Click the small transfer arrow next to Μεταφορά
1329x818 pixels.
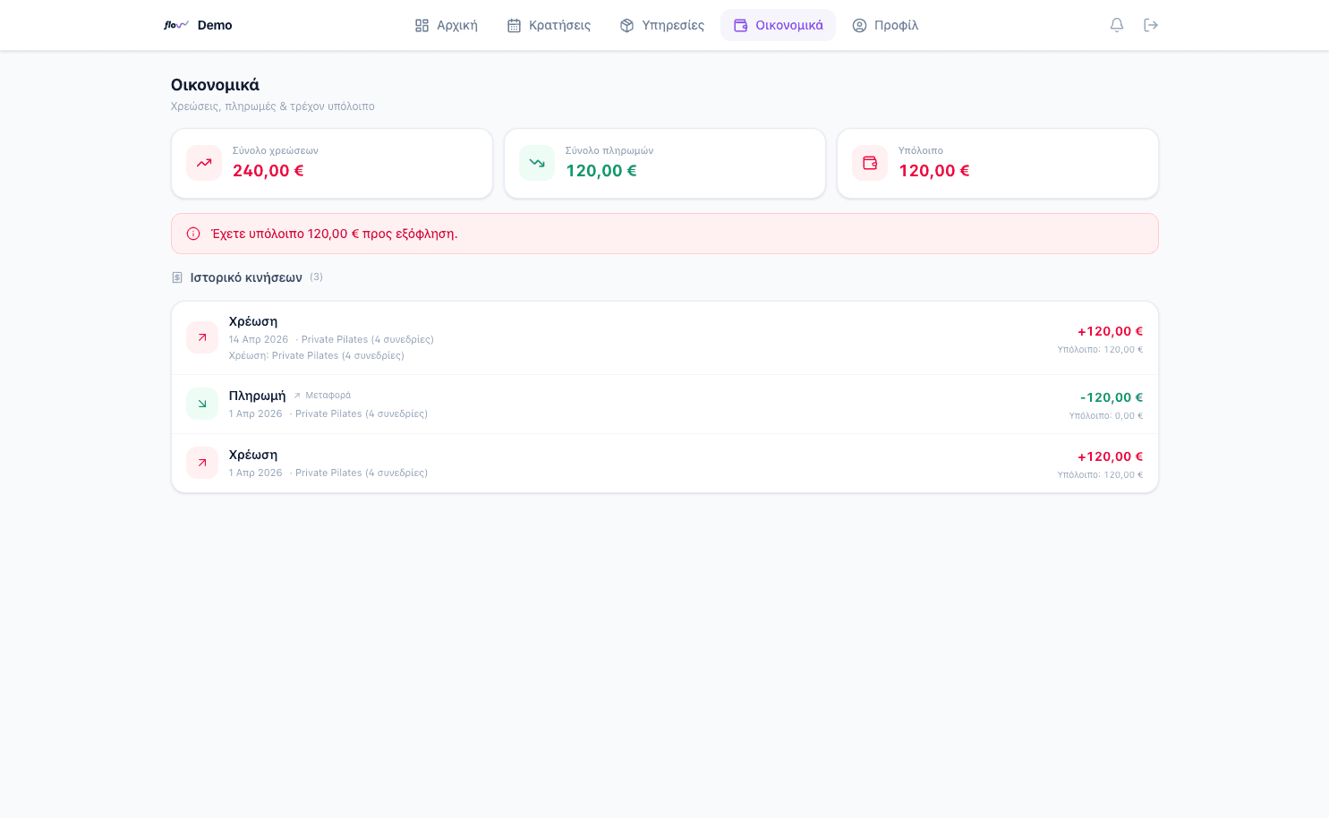click(x=297, y=396)
